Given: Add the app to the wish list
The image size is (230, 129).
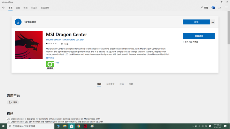Looking at the screenshot, I should 199,36.
